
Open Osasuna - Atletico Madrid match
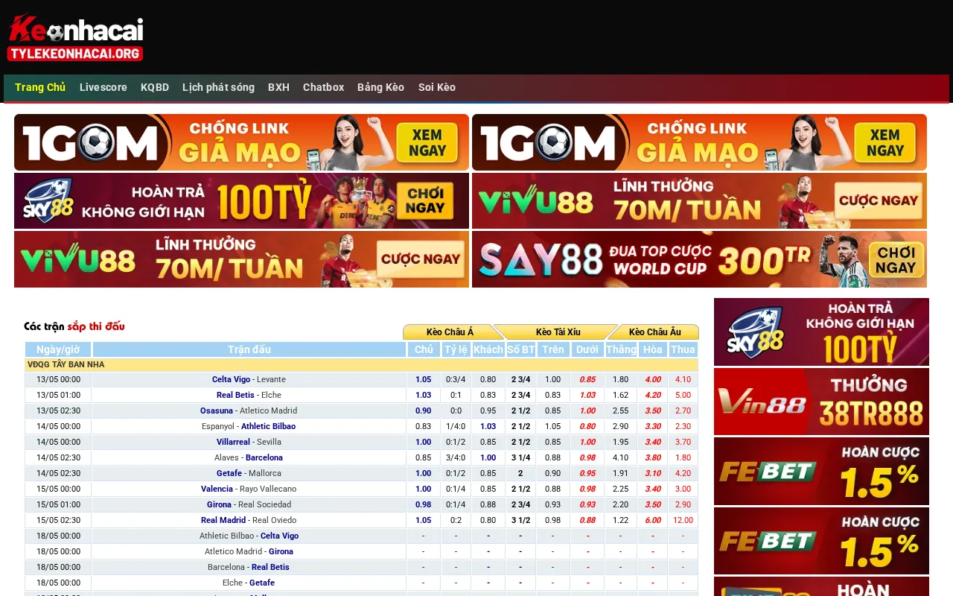[249, 410]
